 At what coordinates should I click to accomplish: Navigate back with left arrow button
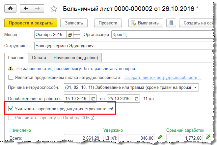(x=26, y=9)
